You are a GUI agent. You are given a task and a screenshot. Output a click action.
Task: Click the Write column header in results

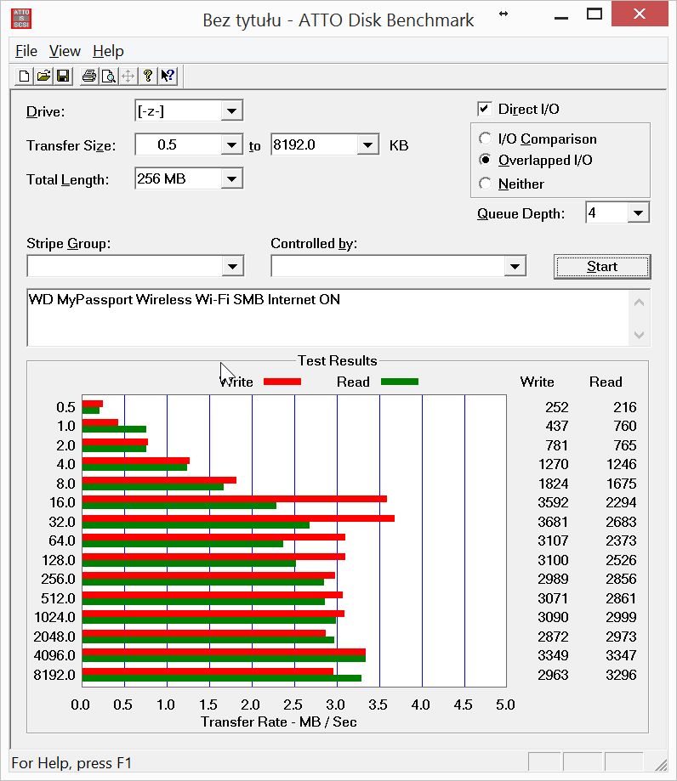tap(537, 382)
